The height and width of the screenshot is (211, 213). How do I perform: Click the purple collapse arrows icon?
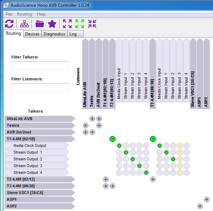point(92,24)
